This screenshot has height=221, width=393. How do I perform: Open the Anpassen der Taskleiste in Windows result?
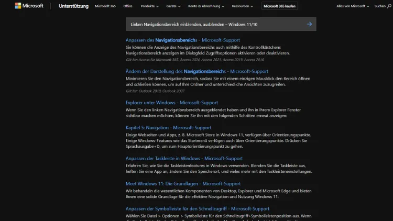point(184,158)
